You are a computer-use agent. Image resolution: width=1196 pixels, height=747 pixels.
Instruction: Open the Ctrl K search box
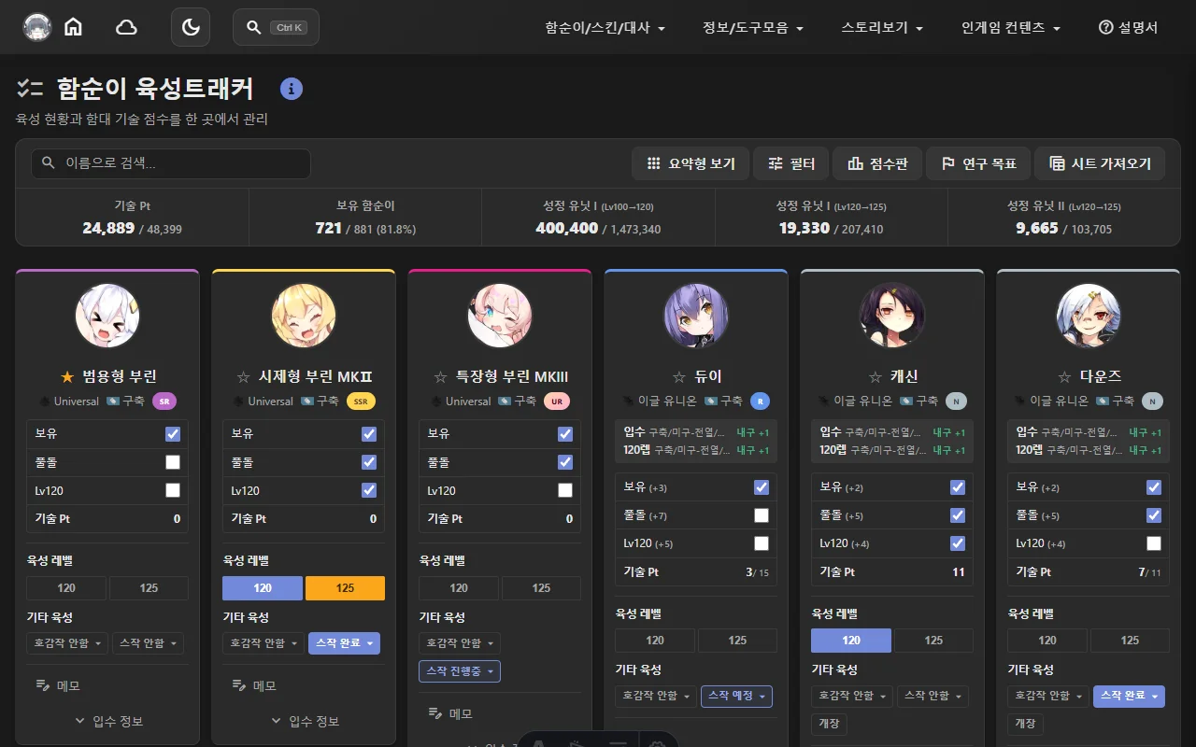(x=276, y=27)
